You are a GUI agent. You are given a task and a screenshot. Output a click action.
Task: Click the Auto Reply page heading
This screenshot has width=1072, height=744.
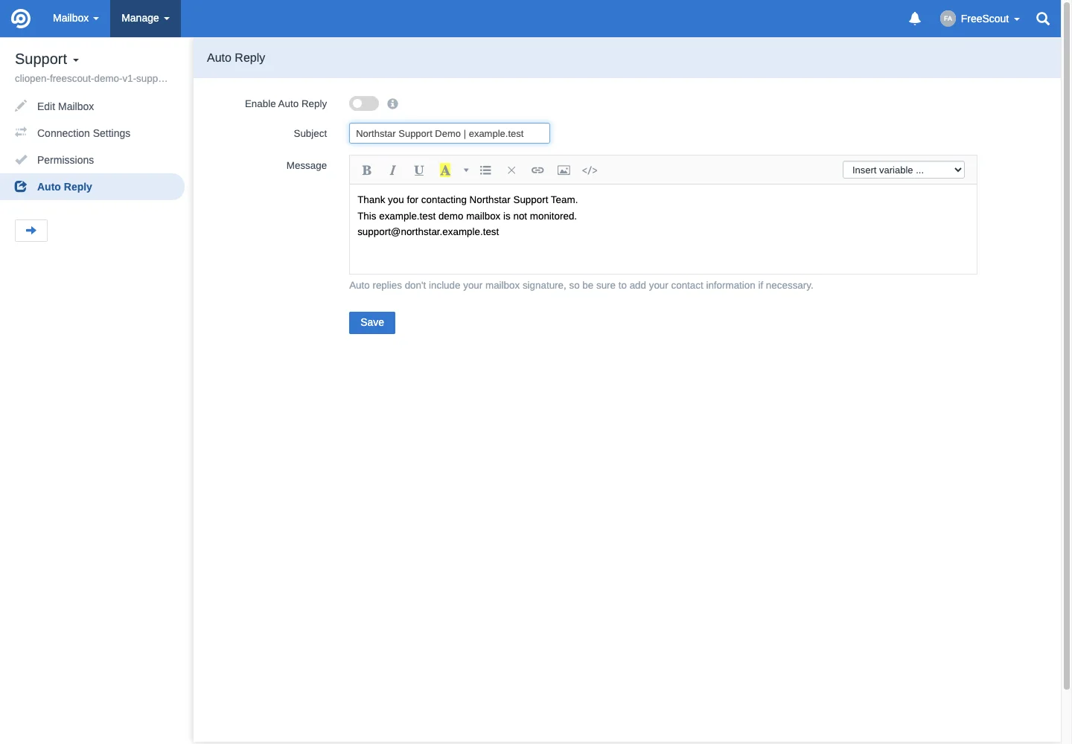[236, 58]
